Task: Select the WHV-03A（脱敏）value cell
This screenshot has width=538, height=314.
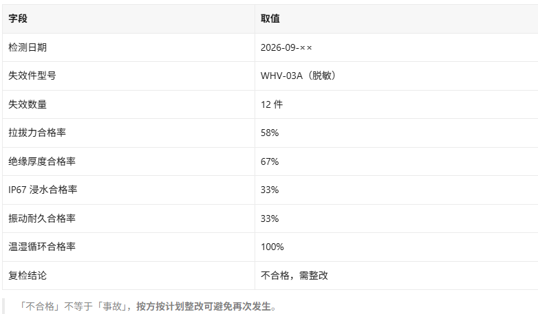Action: 396,76
